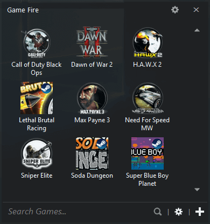210x224 pixels.
Task: Click the 'Sniper Elite' label
Action: click(37, 176)
